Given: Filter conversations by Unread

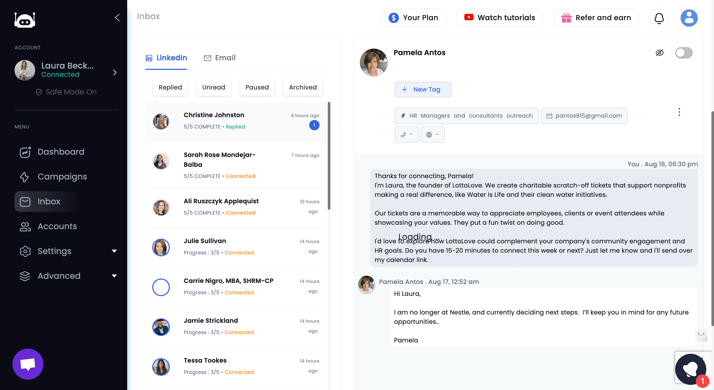Looking at the screenshot, I should tap(214, 87).
